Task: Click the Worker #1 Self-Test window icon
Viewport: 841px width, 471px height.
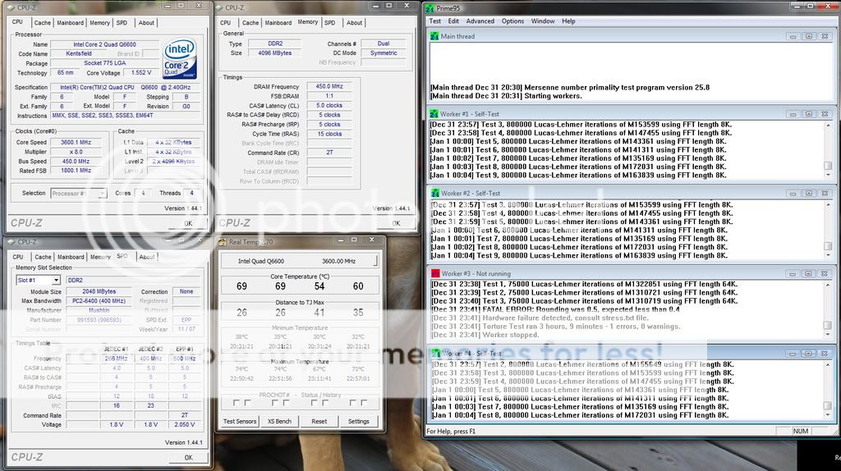Action: click(434, 114)
